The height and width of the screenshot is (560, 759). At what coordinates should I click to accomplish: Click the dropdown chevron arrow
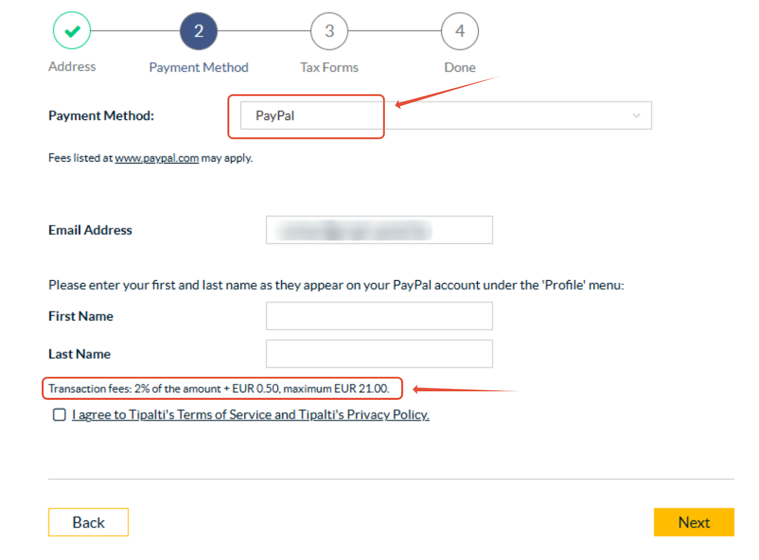(x=636, y=115)
